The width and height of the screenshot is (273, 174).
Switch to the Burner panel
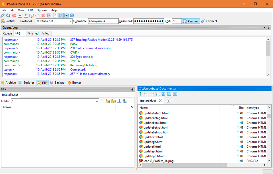74,82
